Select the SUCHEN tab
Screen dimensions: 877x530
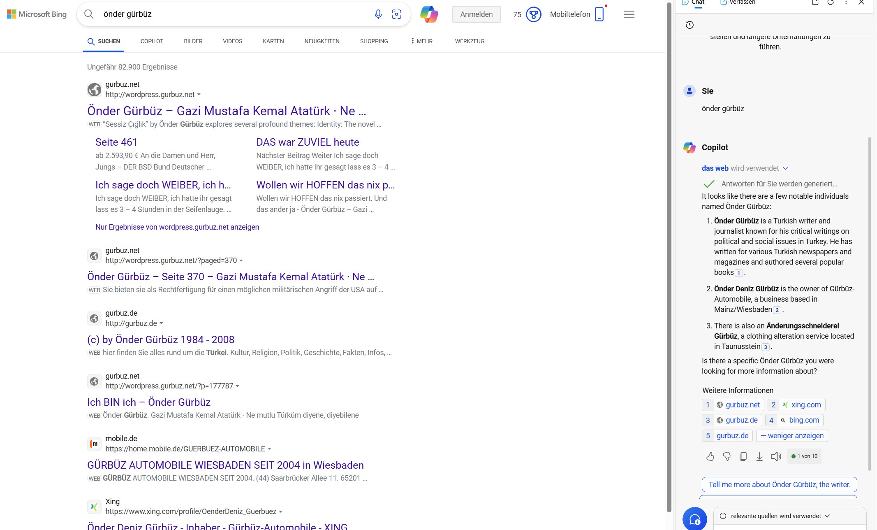tap(104, 41)
